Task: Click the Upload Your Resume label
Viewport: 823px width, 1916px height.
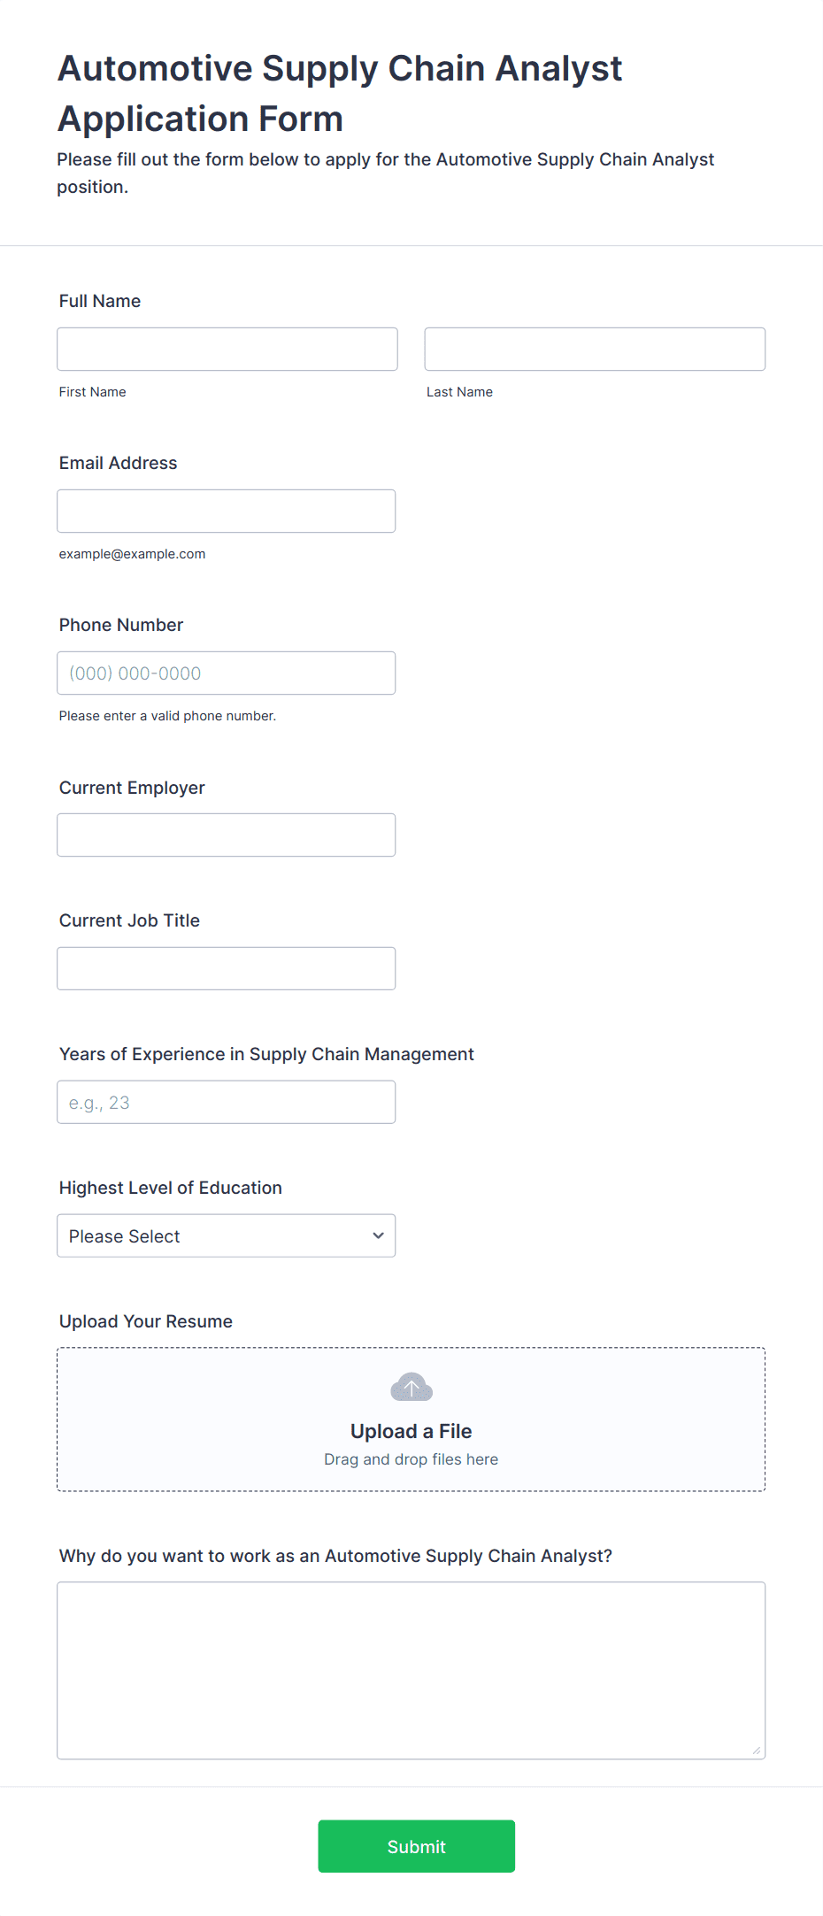Action: coord(146,1321)
